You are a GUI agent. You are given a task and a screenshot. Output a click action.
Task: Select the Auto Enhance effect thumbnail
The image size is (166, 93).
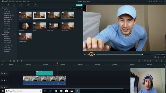coord(25,15)
